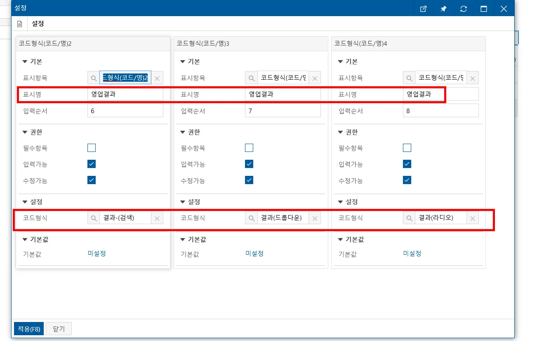Open the settings window in a new popup
The width and height of the screenshot is (537, 341).
click(x=423, y=9)
